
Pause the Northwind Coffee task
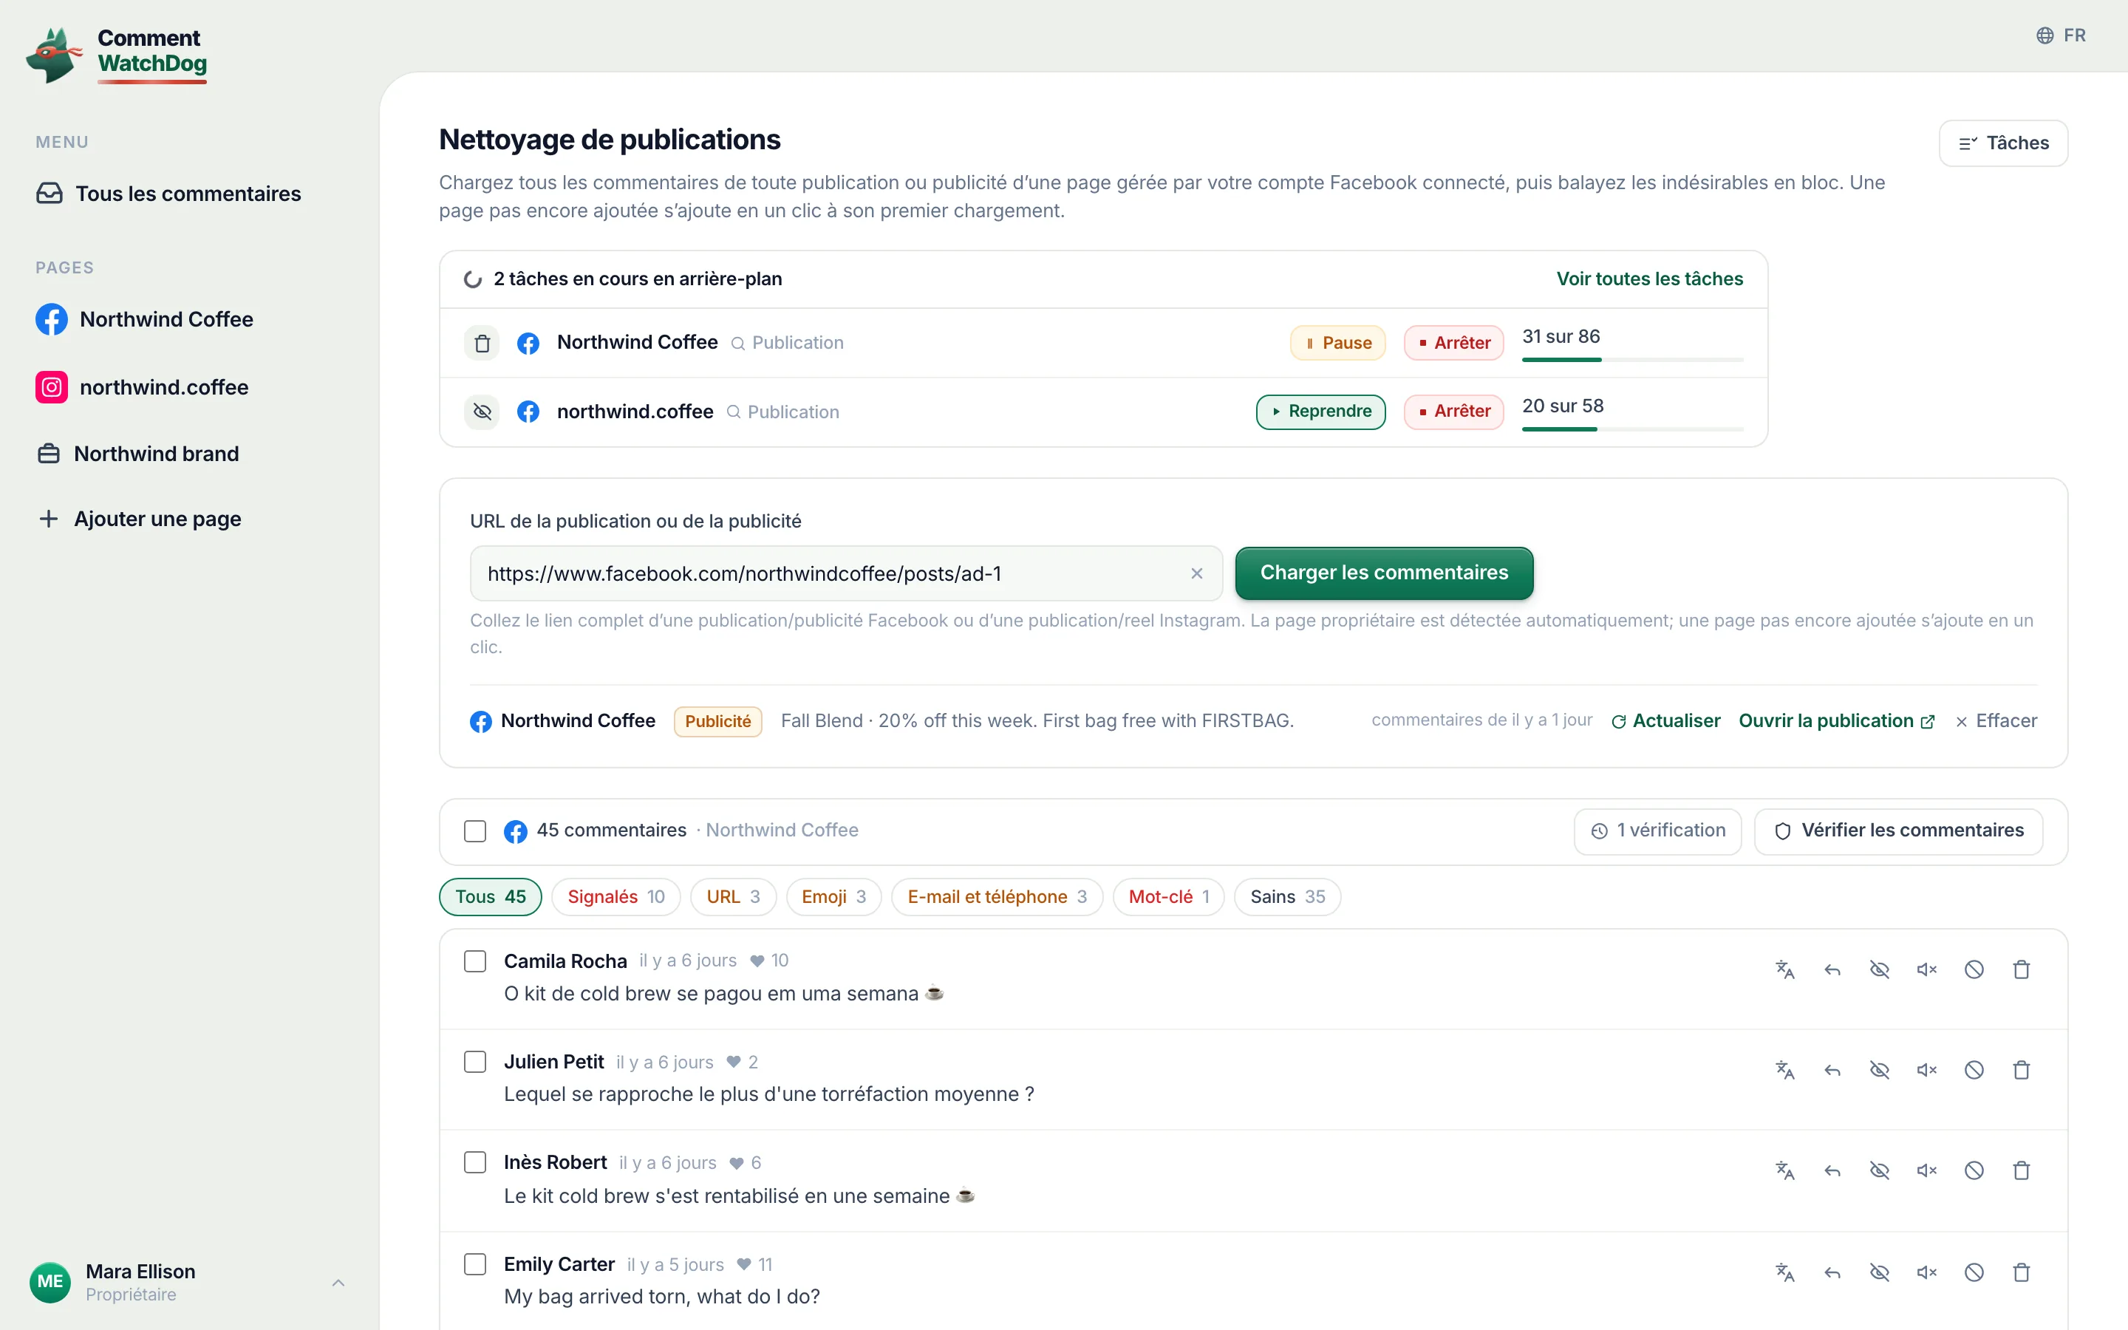(1337, 343)
